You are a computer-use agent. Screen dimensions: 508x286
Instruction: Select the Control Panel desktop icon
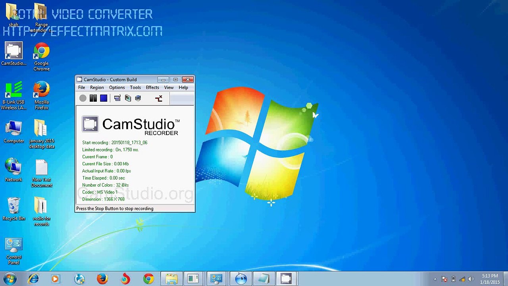click(13, 251)
